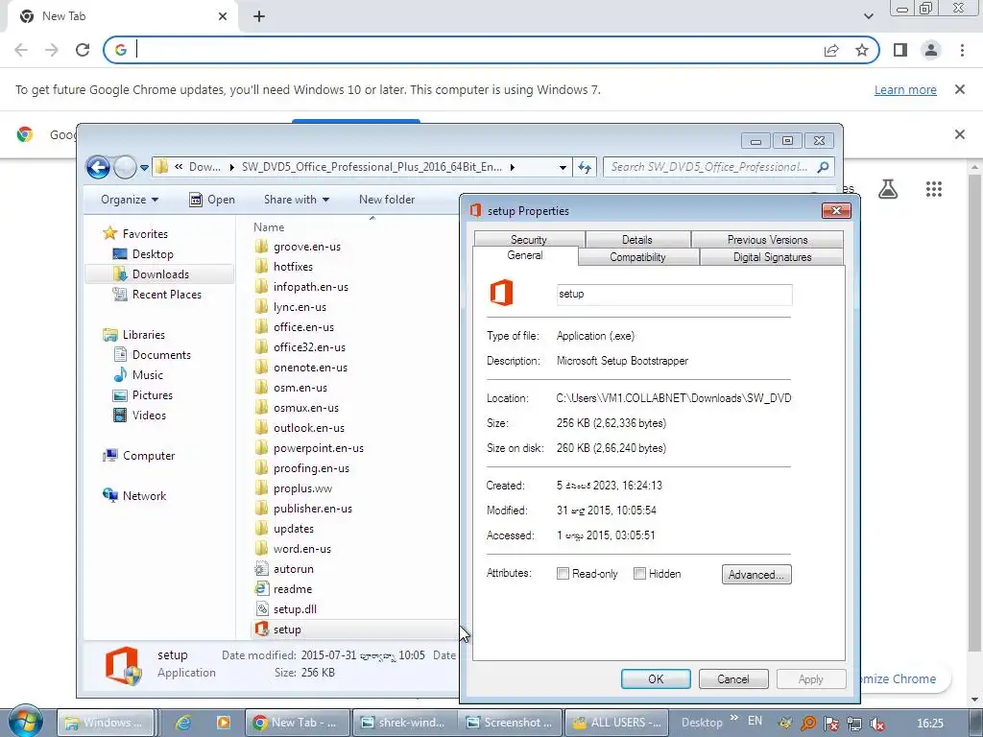Select the updates folder
983x737 pixels.
click(294, 529)
